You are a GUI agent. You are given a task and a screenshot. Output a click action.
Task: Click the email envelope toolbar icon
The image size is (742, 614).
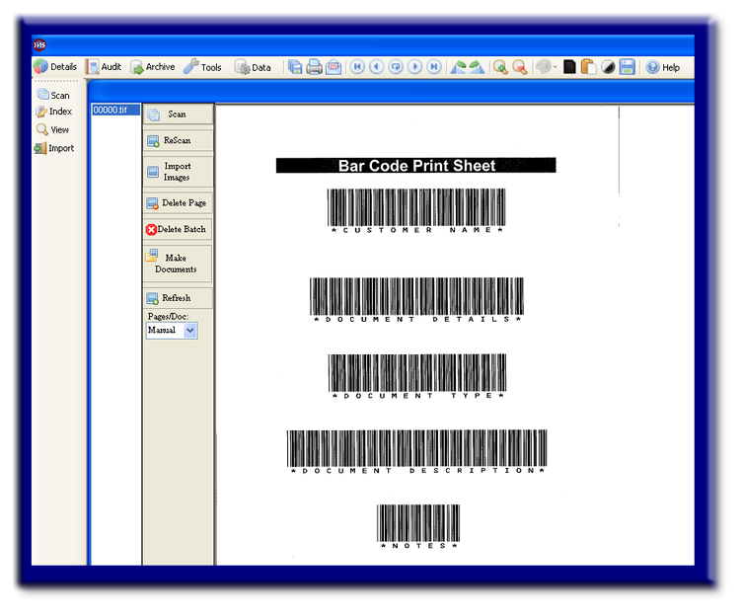tap(334, 67)
